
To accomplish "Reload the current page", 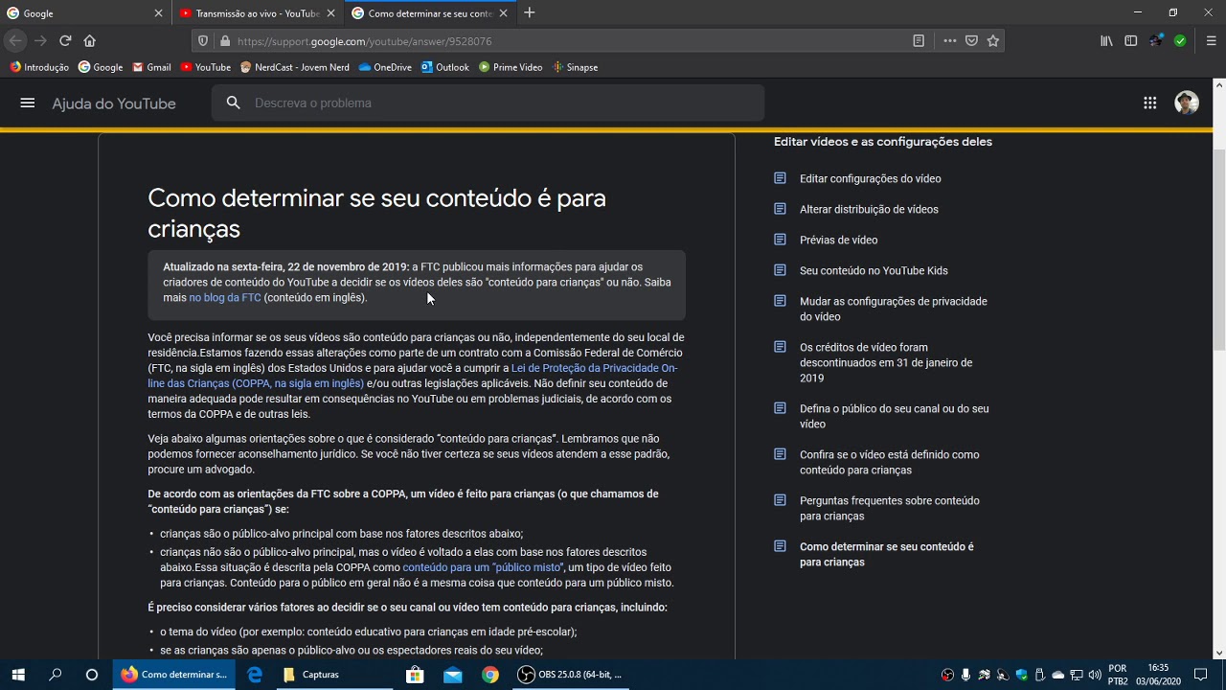I will pos(65,40).
